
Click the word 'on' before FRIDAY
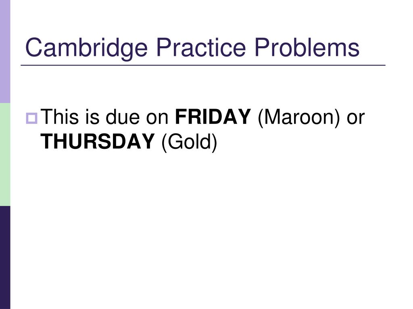157,118
